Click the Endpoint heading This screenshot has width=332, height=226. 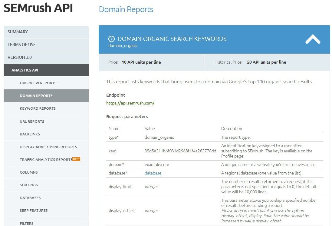click(116, 95)
